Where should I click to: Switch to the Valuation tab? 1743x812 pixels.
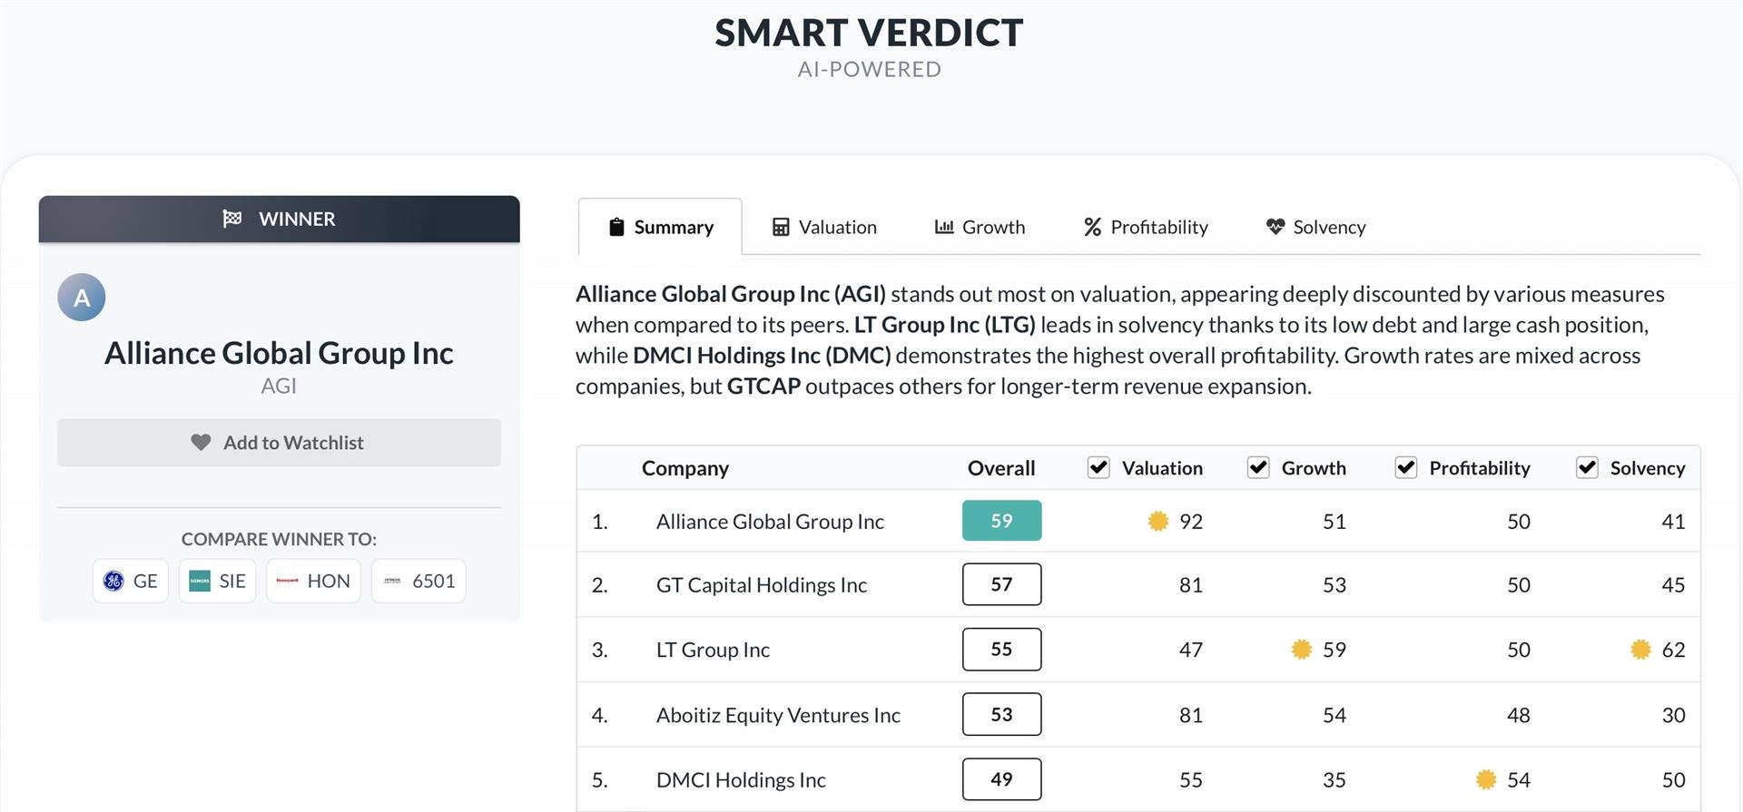(x=824, y=227)
